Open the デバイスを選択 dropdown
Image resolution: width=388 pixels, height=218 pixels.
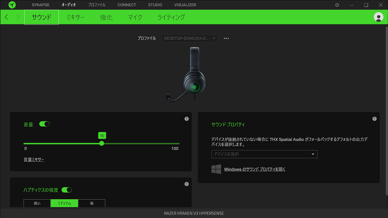tap(264, 154)
